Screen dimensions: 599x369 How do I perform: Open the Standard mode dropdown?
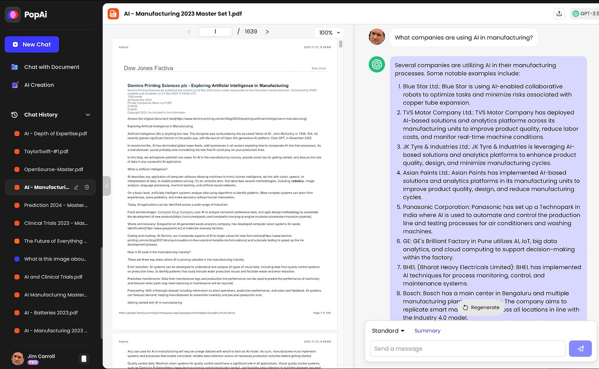click(x=388, y=331)
